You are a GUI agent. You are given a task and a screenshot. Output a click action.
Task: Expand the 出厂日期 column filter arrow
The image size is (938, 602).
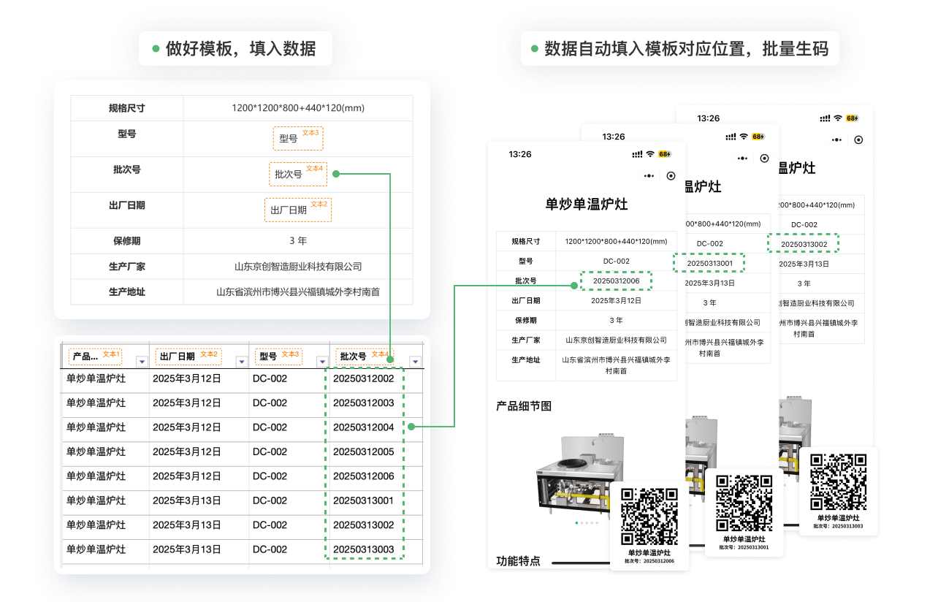point(241,361)
